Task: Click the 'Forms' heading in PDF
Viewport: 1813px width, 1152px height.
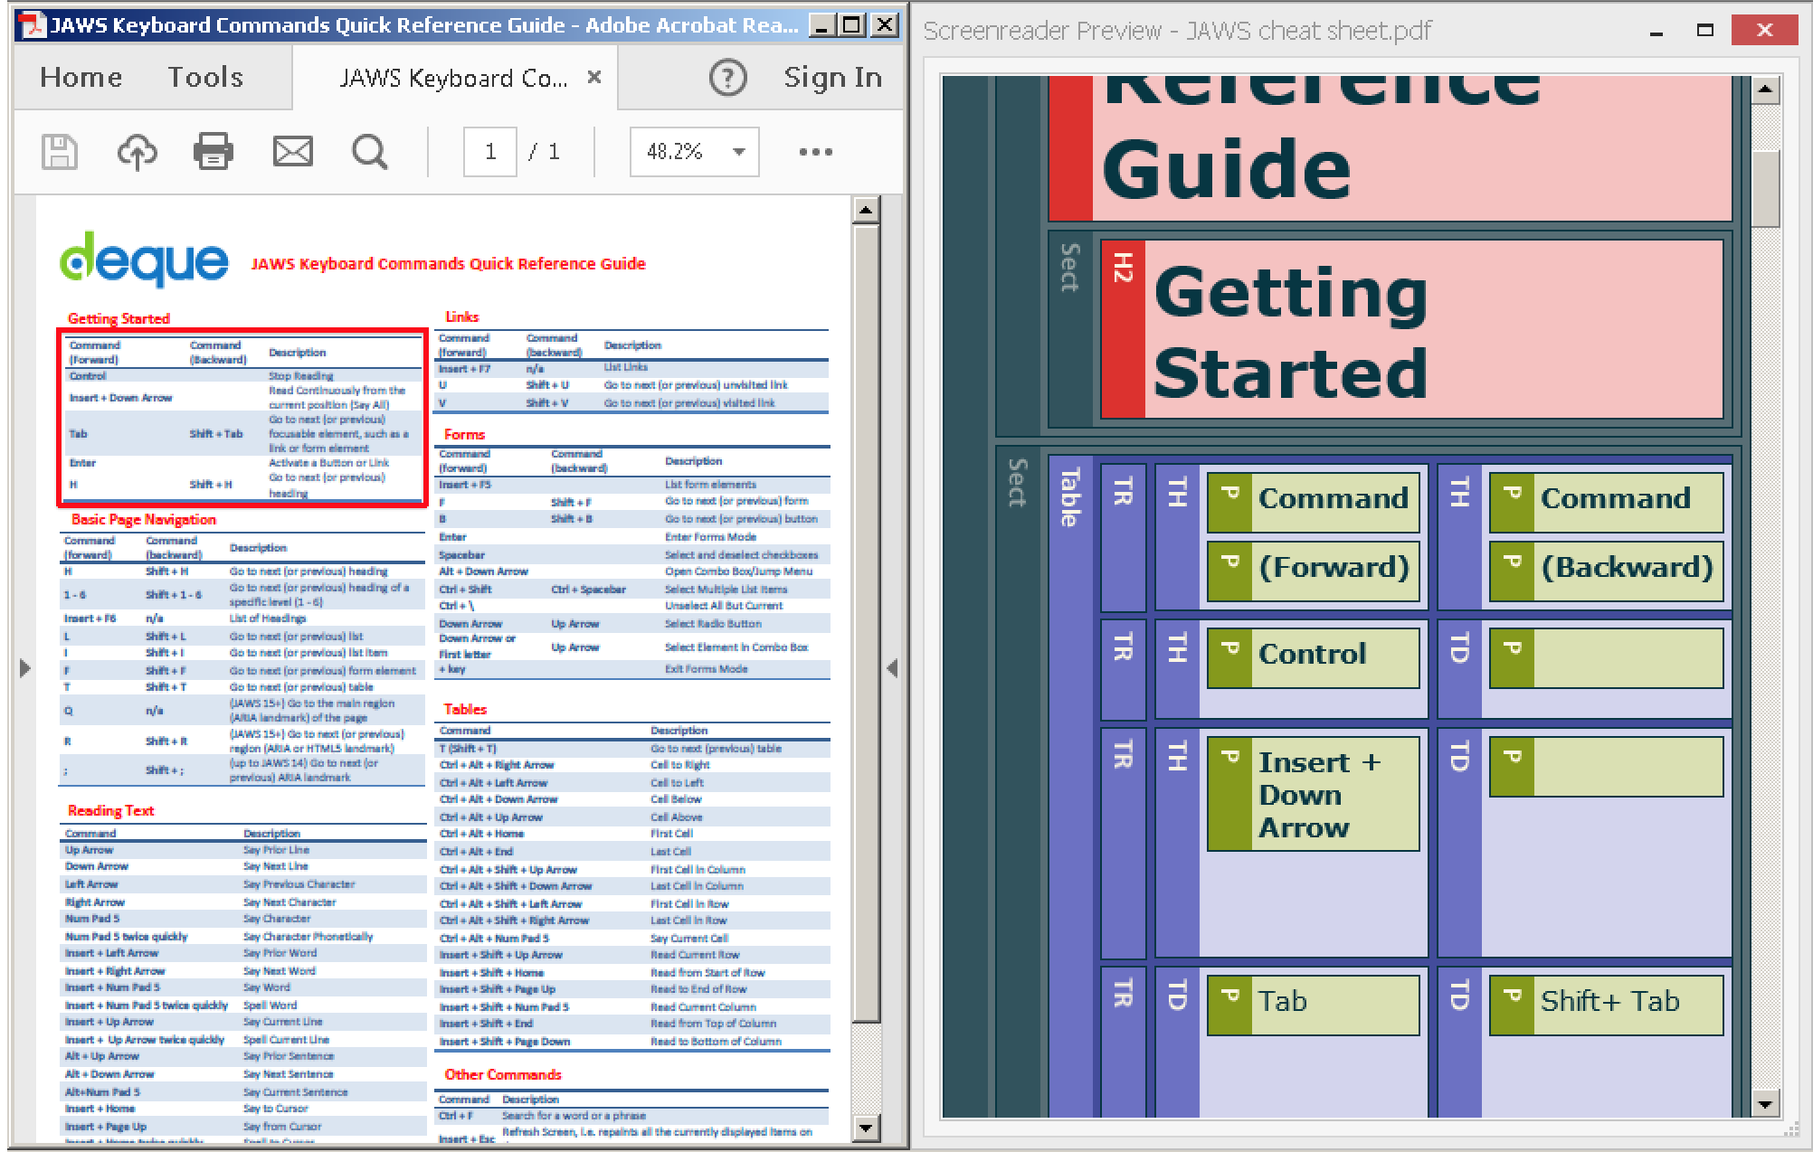Action: tap(464, 434)
